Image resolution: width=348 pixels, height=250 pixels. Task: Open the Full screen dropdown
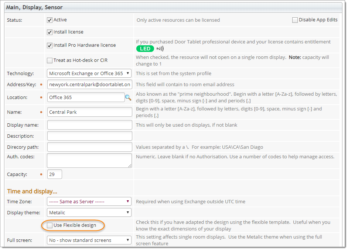point(89,240)
